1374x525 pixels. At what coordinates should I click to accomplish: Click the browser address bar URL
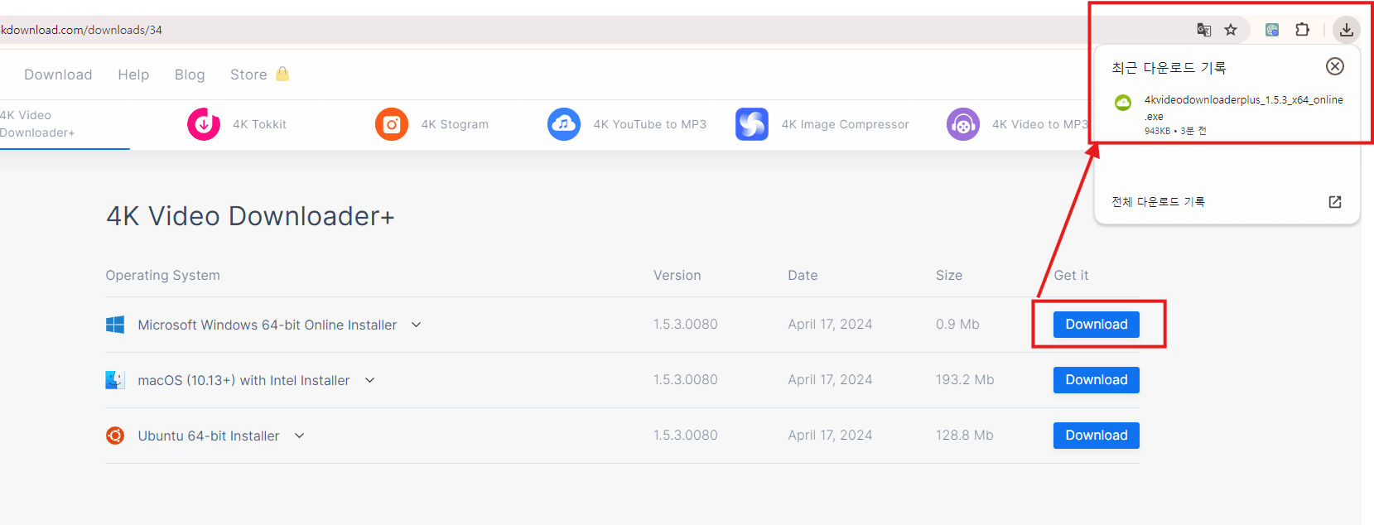coord(81,30)
